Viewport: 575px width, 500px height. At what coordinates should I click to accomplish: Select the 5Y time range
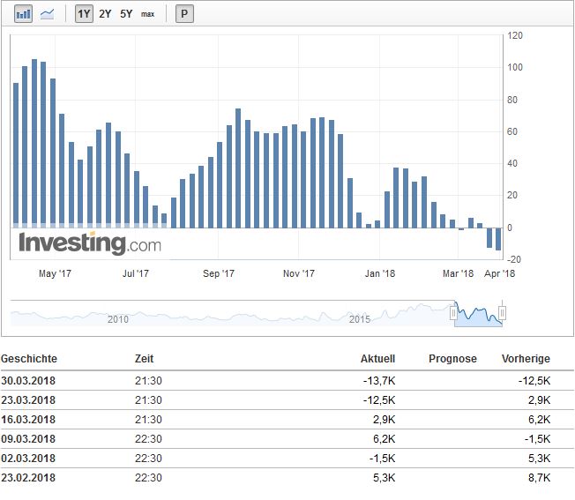pyautogui.click(x=127, y=14)
